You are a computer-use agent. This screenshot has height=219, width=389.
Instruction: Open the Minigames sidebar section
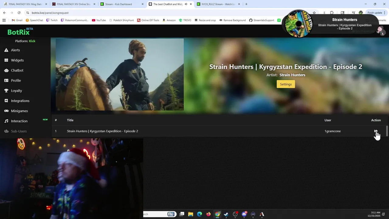(16, 111)
